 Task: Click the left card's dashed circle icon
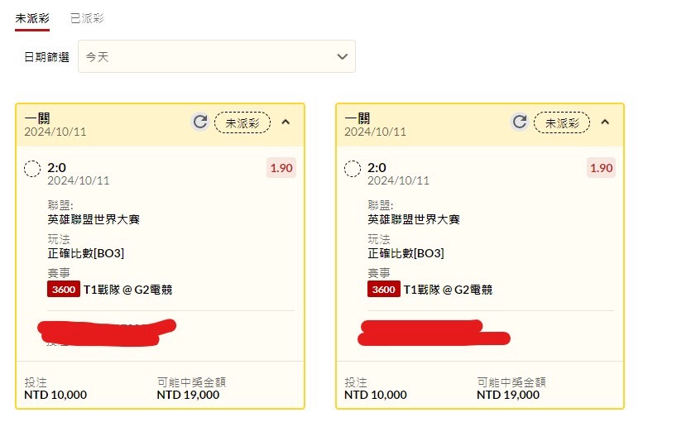[x=32, y=169]
